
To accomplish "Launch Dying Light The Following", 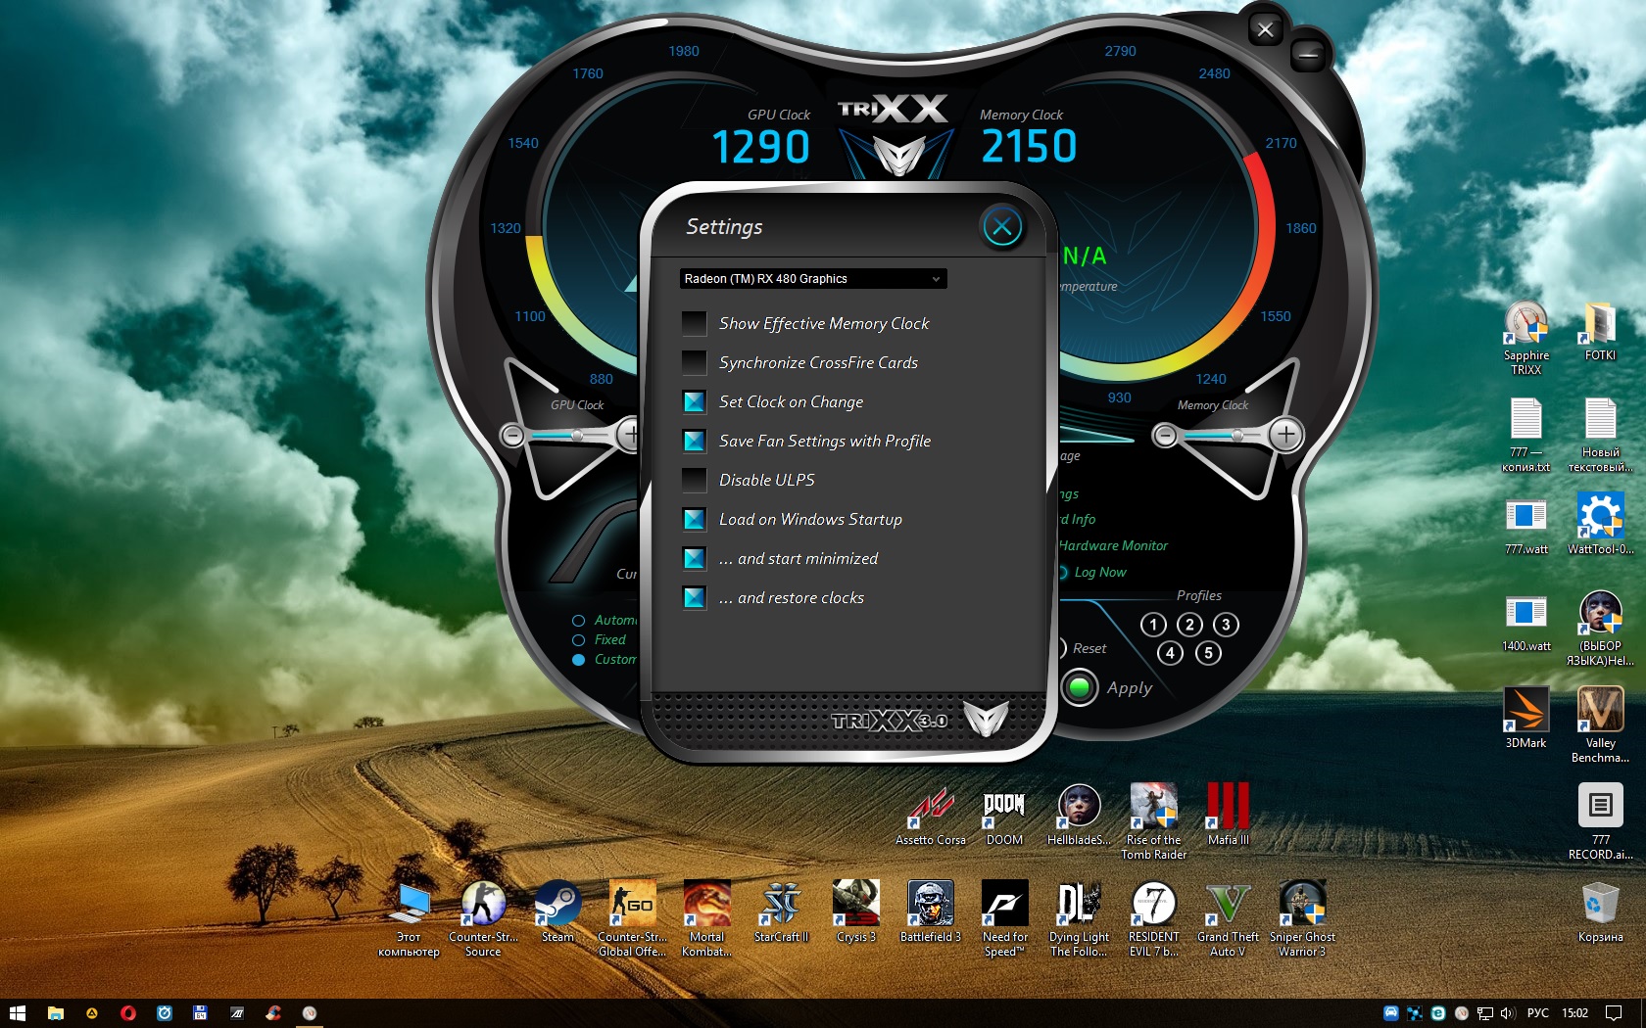I will pos(1079,919).
